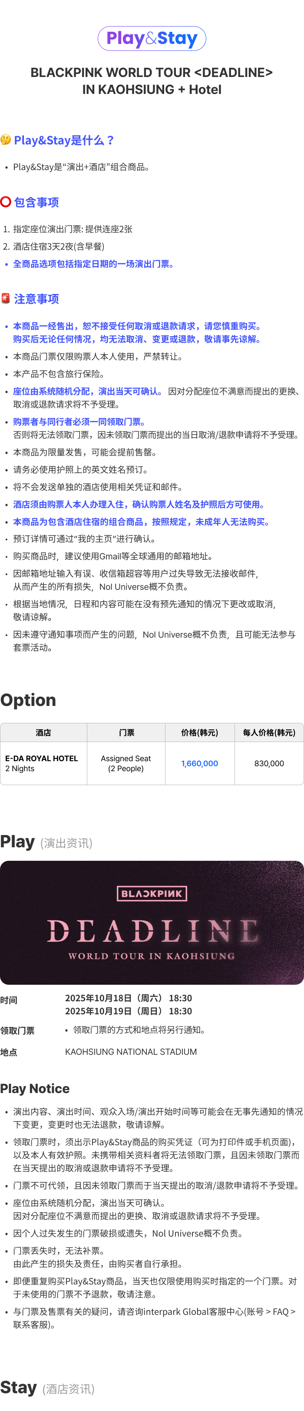Click the 酒店 column header
This screenshot has width=304, height=1411.
click(x=44, y=732)
